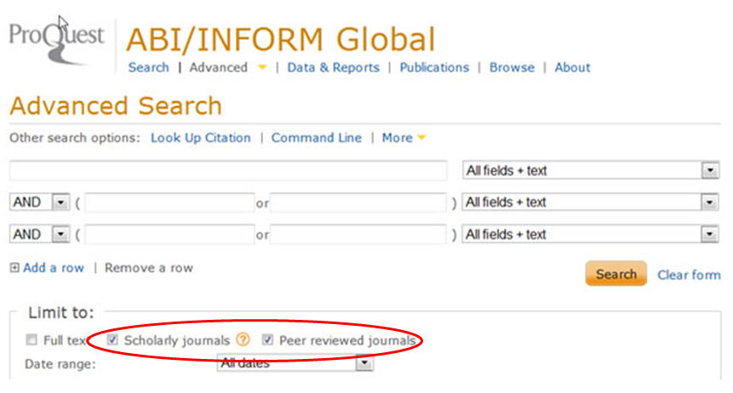
Task: Open the About nav link
Action: point(573,67)
